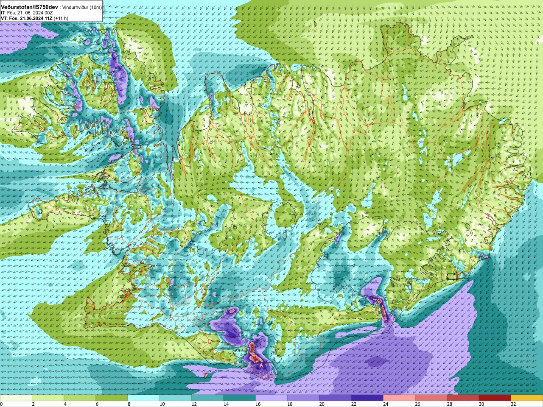The image size is (543, 407).
Task: Click the legend scale value '0'
Action: coord(2,404)
